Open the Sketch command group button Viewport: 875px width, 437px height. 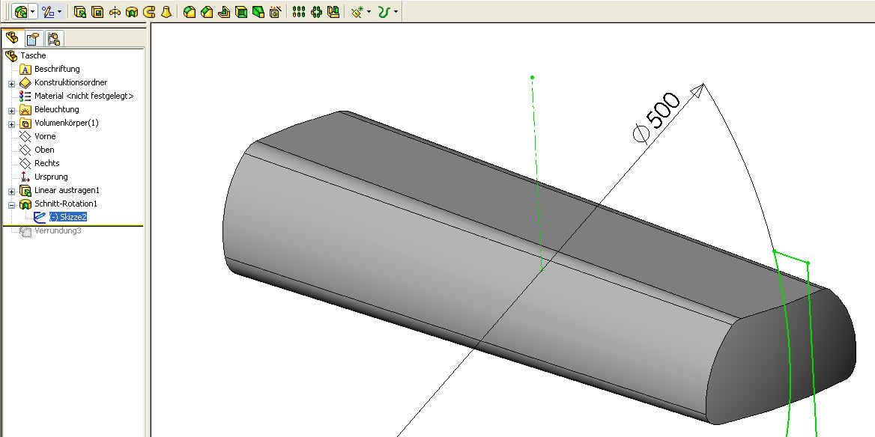pos(48,11)
